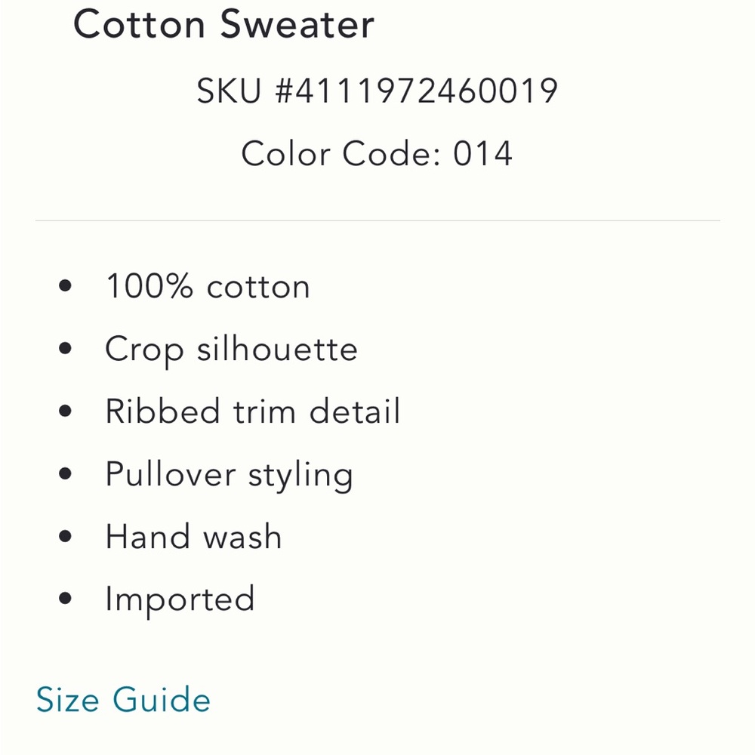Click the word Sweater in the title
The width and height of the screenshot is (755, 755).
point(297,24)
